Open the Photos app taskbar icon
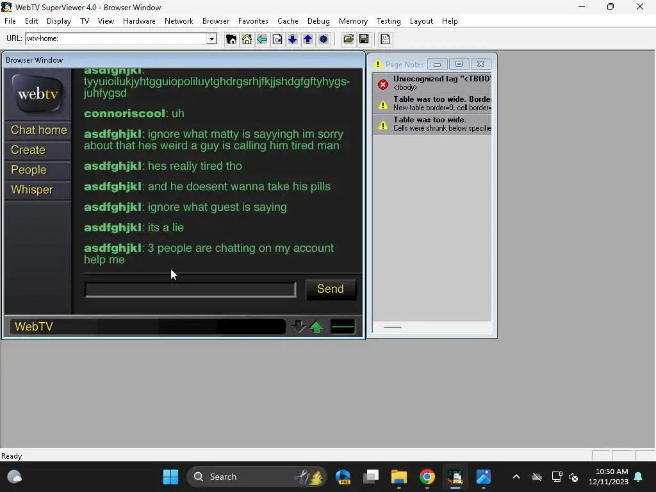Image resolution: width=656 pixels, height=492 pixels. 483,477
